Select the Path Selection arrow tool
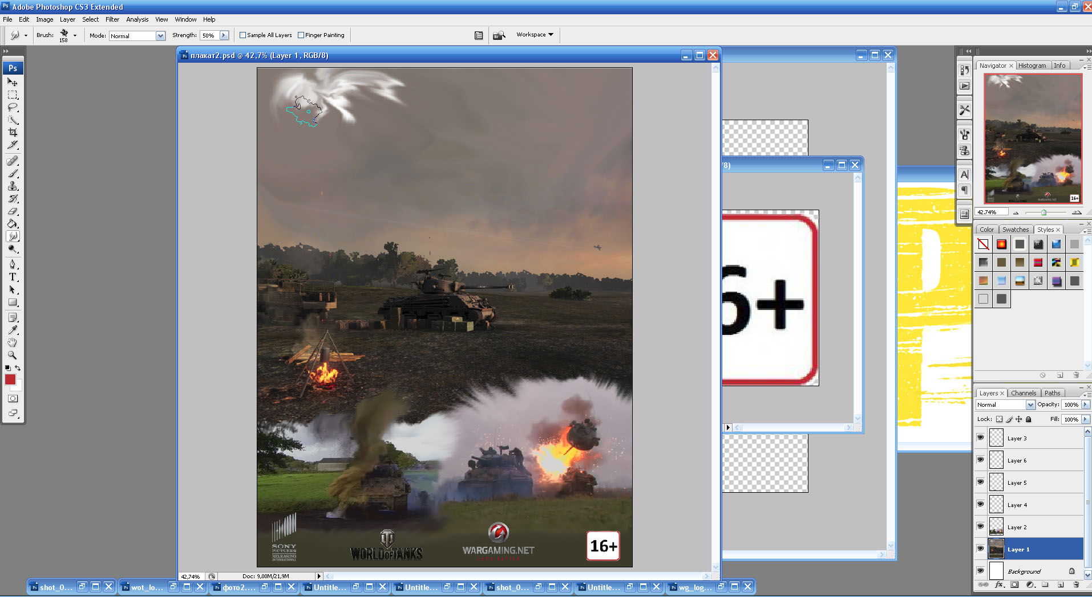 coord(13,289)
